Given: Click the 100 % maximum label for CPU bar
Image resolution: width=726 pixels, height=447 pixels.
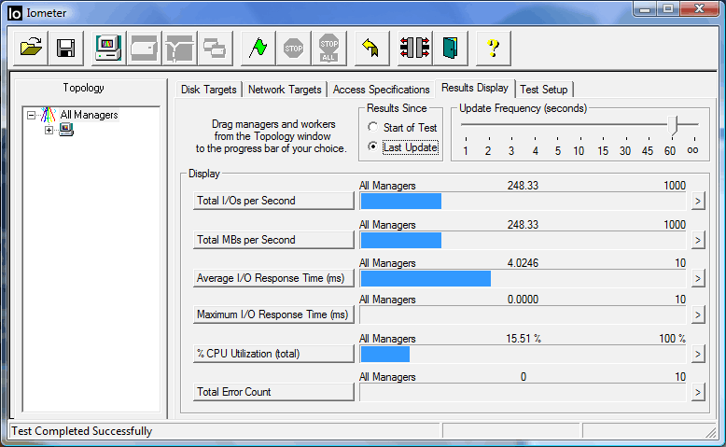Looking at the screenshot, I should [x=672, y=339].
